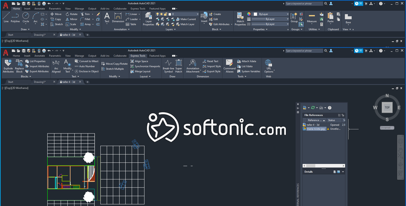Toggle list view in File References header
The image size is (406, 206).
(x=339, y=115)
